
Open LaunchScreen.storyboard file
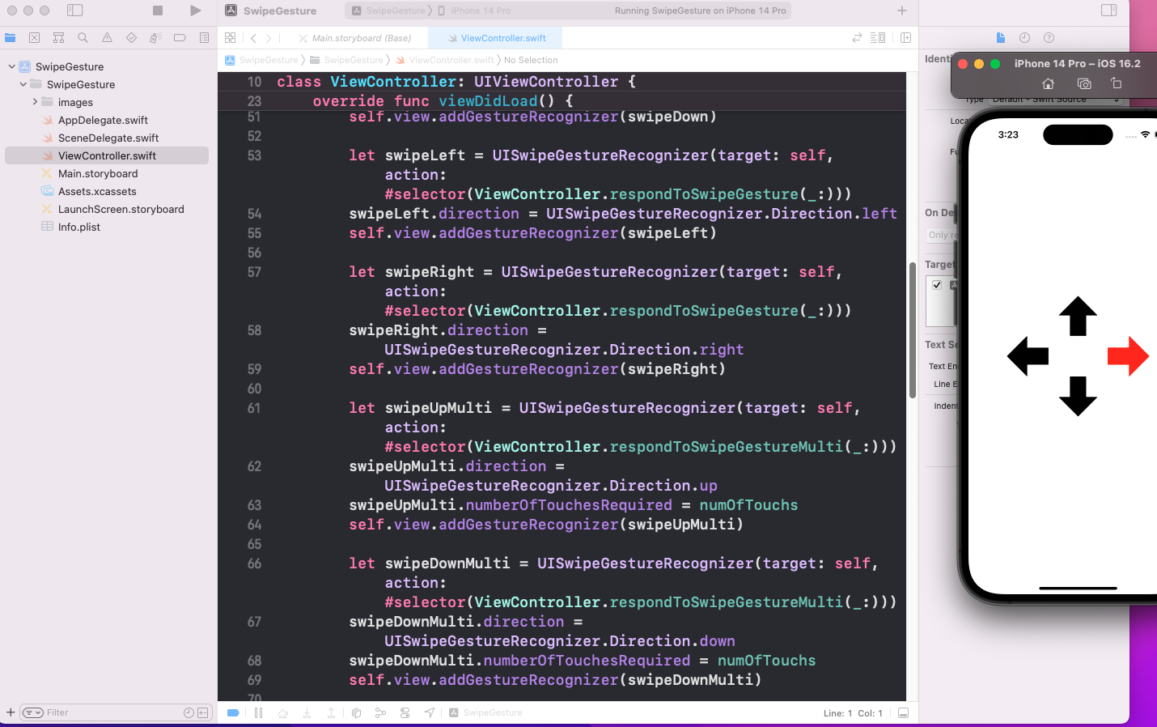pyautogui.click(x=121, y=209)
